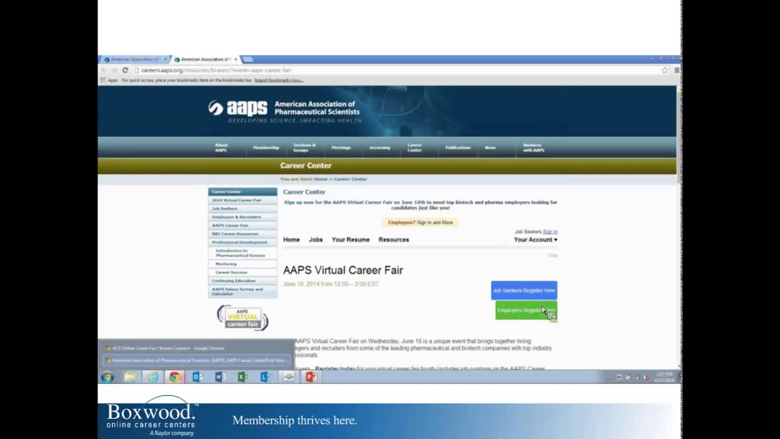Open Mentoring sidebar sub-item
780x439 pixels.
click(243, 264)
